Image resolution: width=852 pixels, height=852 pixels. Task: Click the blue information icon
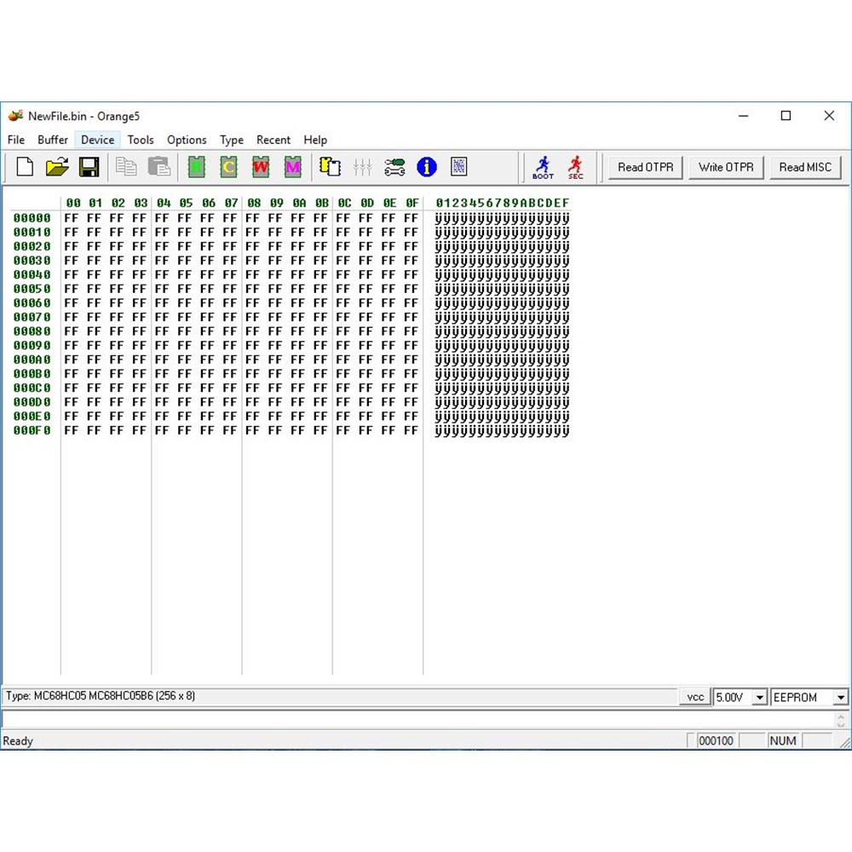click(427, 167)
